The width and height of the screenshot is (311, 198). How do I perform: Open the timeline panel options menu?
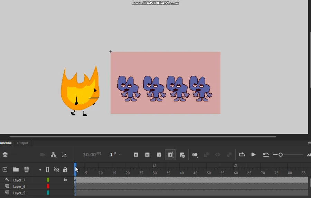click(x=310, y=143)
